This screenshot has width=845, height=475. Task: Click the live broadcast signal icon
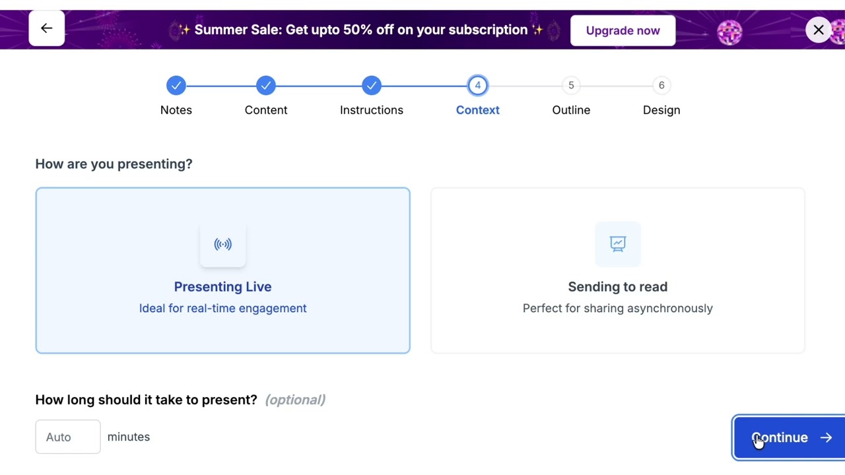222,244
